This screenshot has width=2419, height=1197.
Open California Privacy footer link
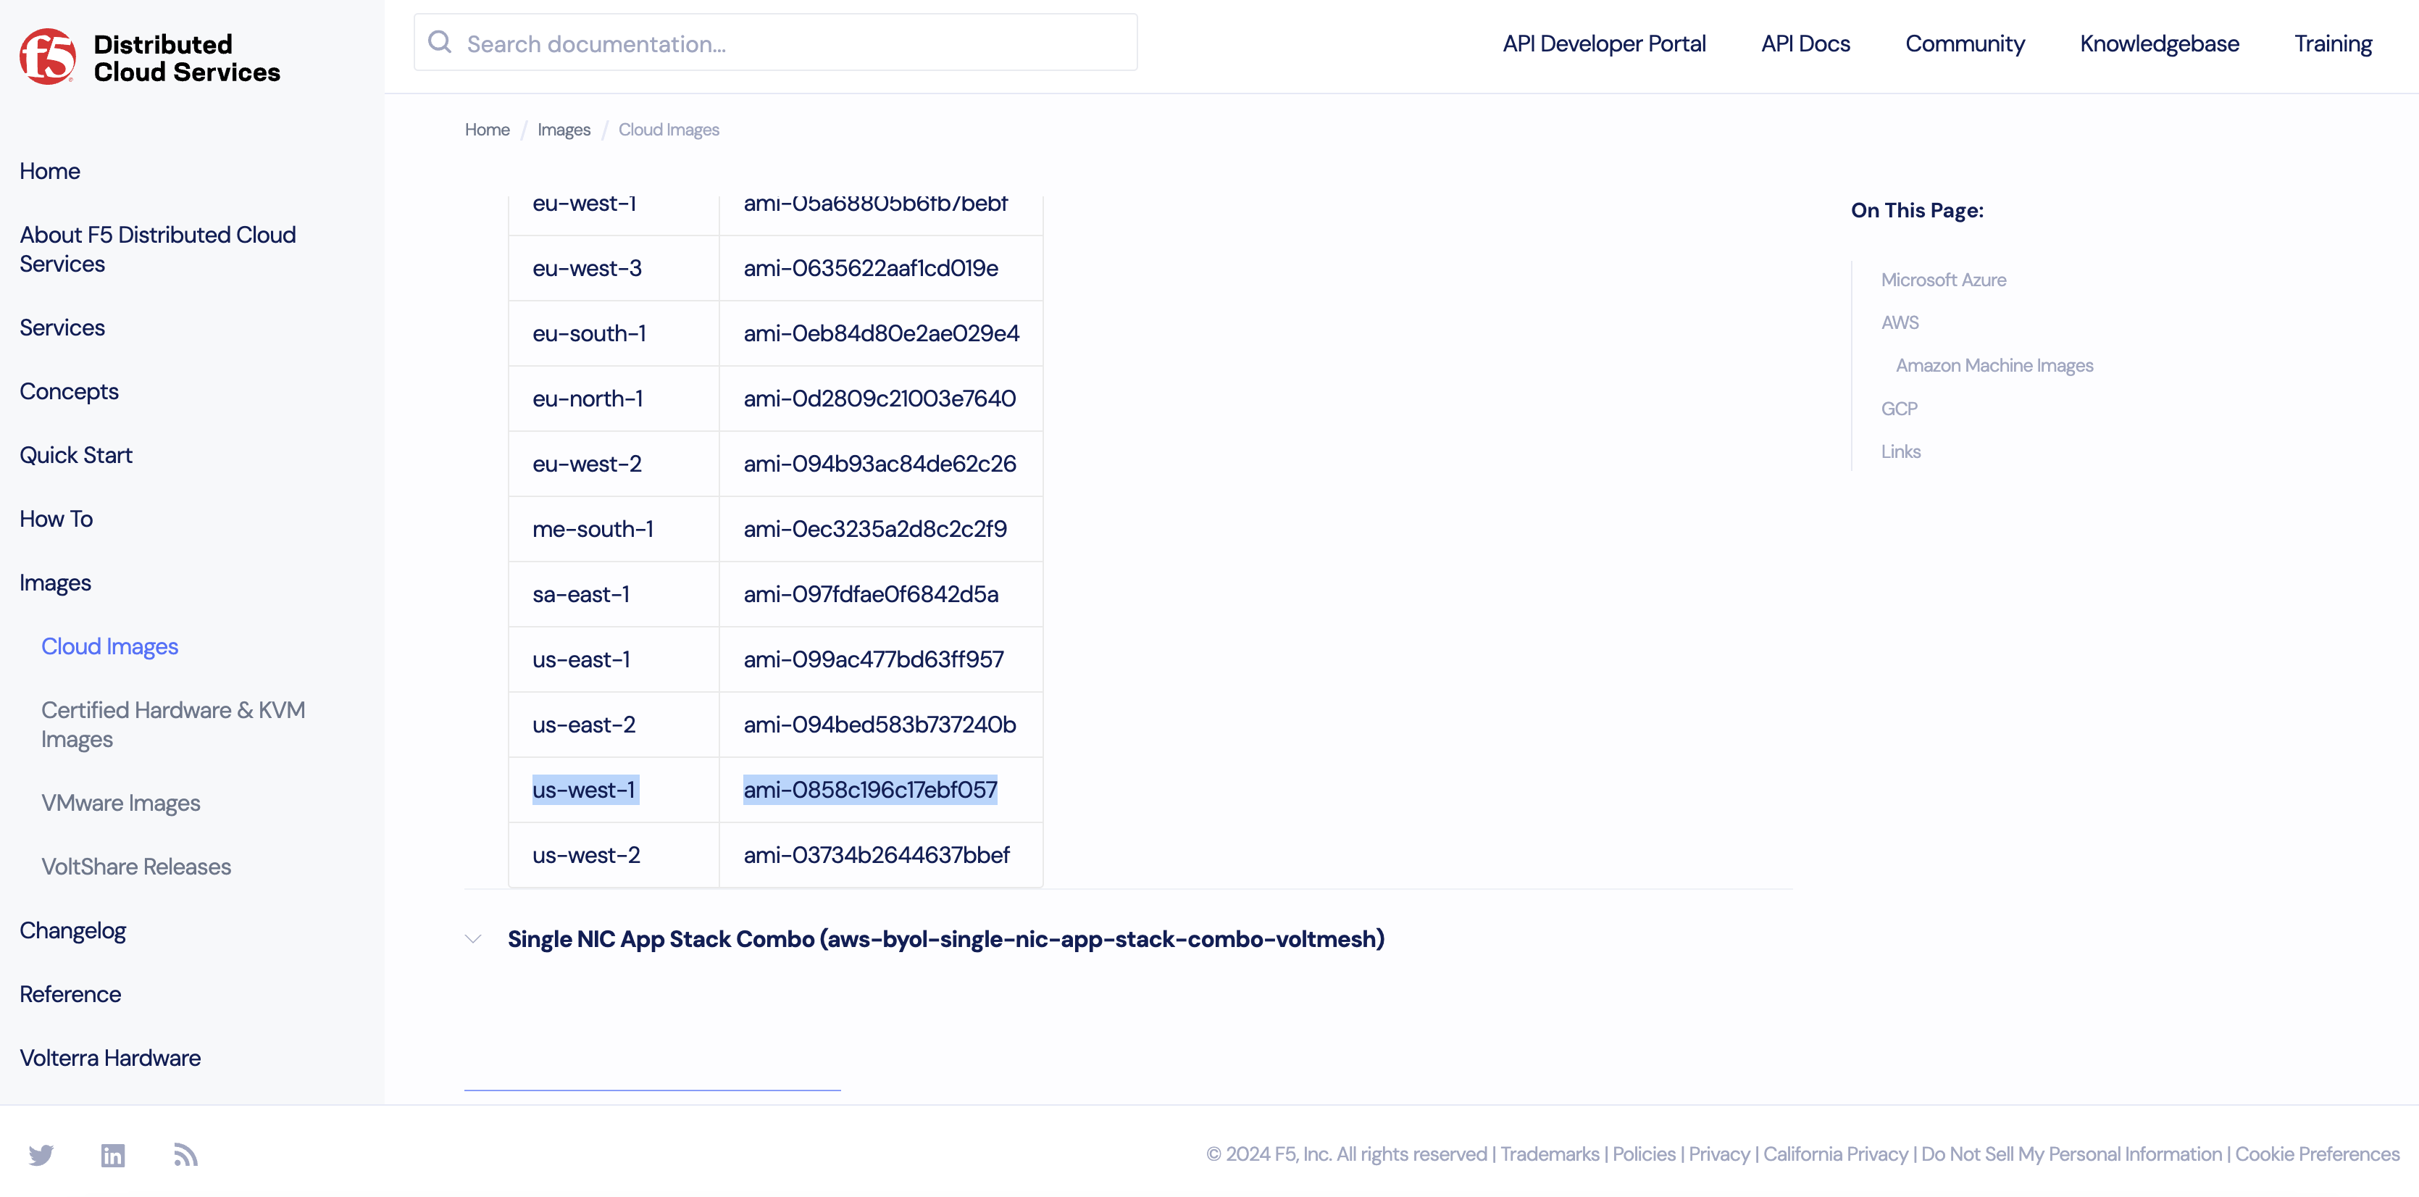click(1835, 1155)
